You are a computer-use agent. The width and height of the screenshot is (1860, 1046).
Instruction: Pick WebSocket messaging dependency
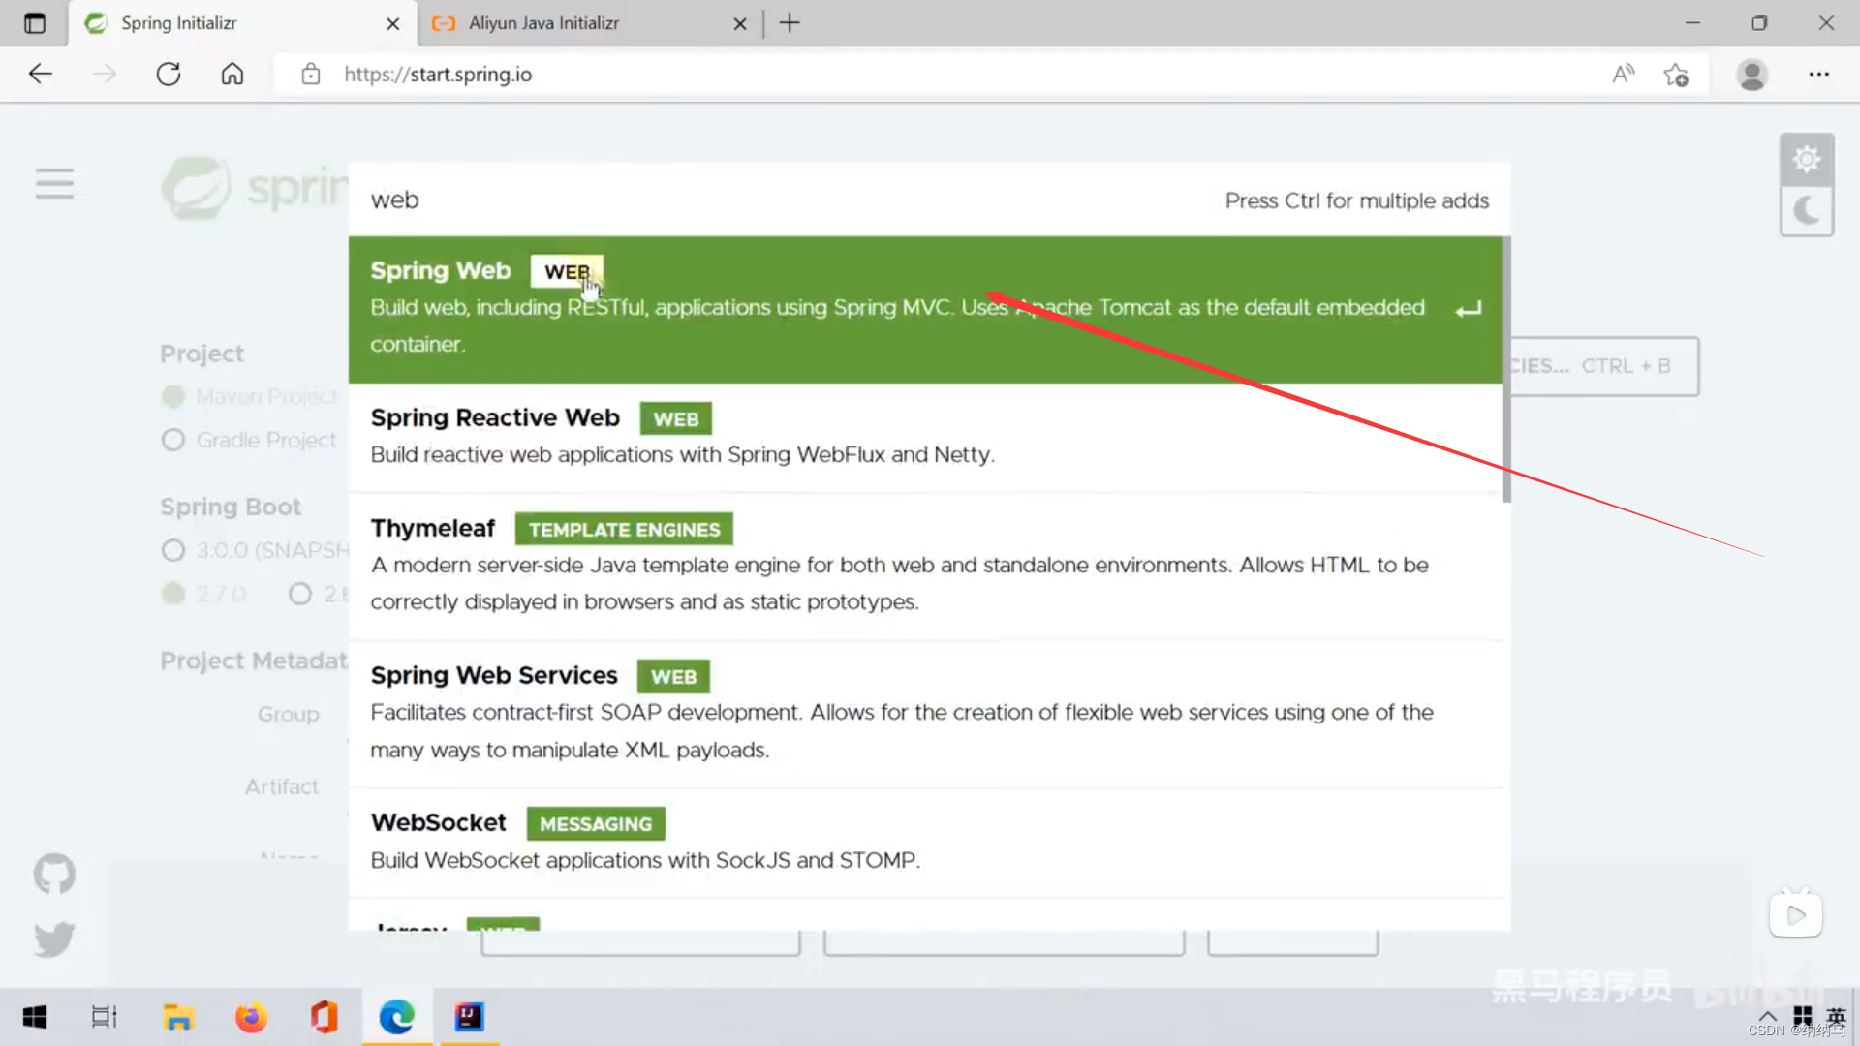click(925, 843)
